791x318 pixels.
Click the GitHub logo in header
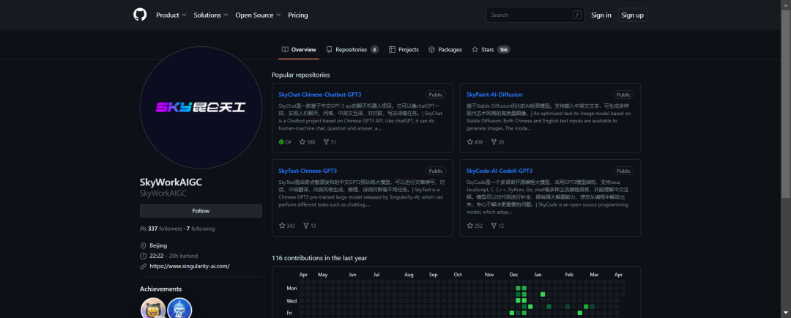(x=140, y=15)
